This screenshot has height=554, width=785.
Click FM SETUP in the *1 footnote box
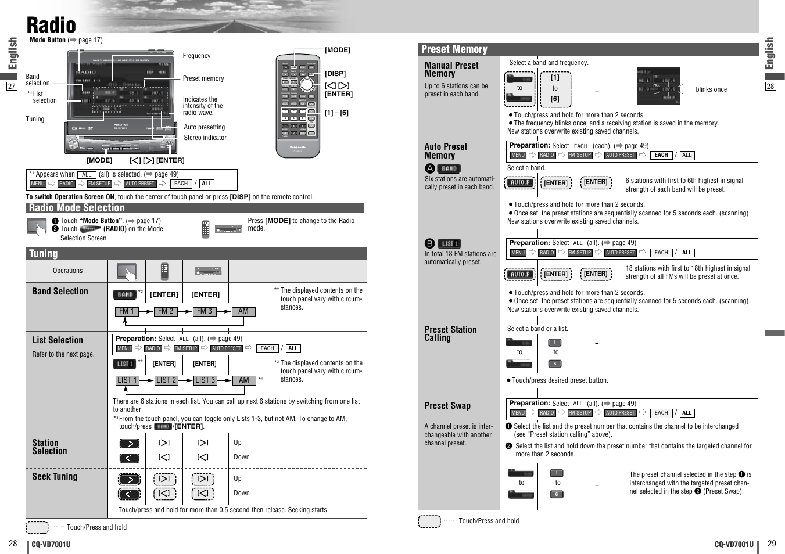(99, 184)
